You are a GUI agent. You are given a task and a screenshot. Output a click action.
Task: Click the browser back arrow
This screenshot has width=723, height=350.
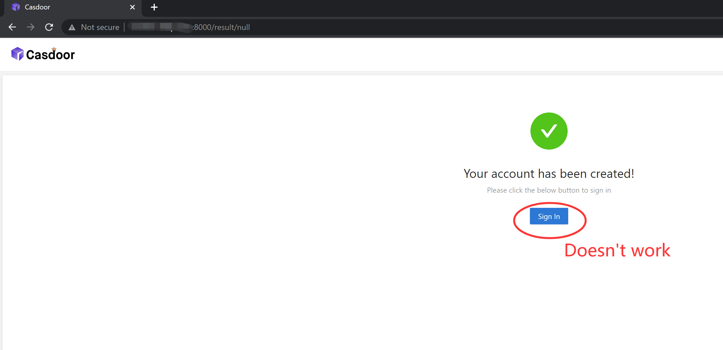coord(12,27)
